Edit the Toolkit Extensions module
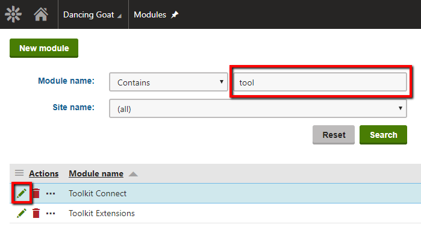The width and height of the screenshot is (421, 239). 22,213
